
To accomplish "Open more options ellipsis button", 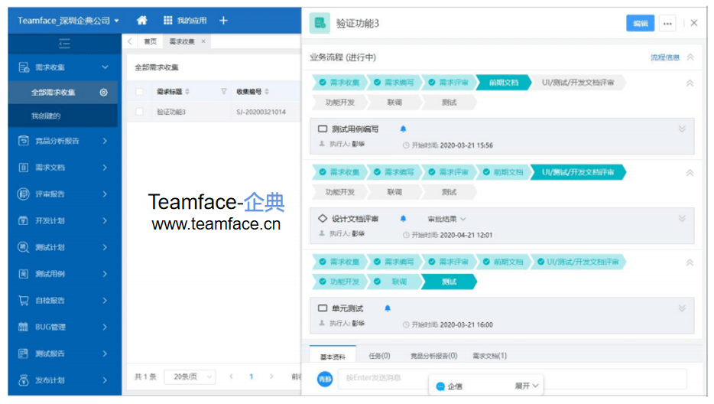I will (667, 23).
